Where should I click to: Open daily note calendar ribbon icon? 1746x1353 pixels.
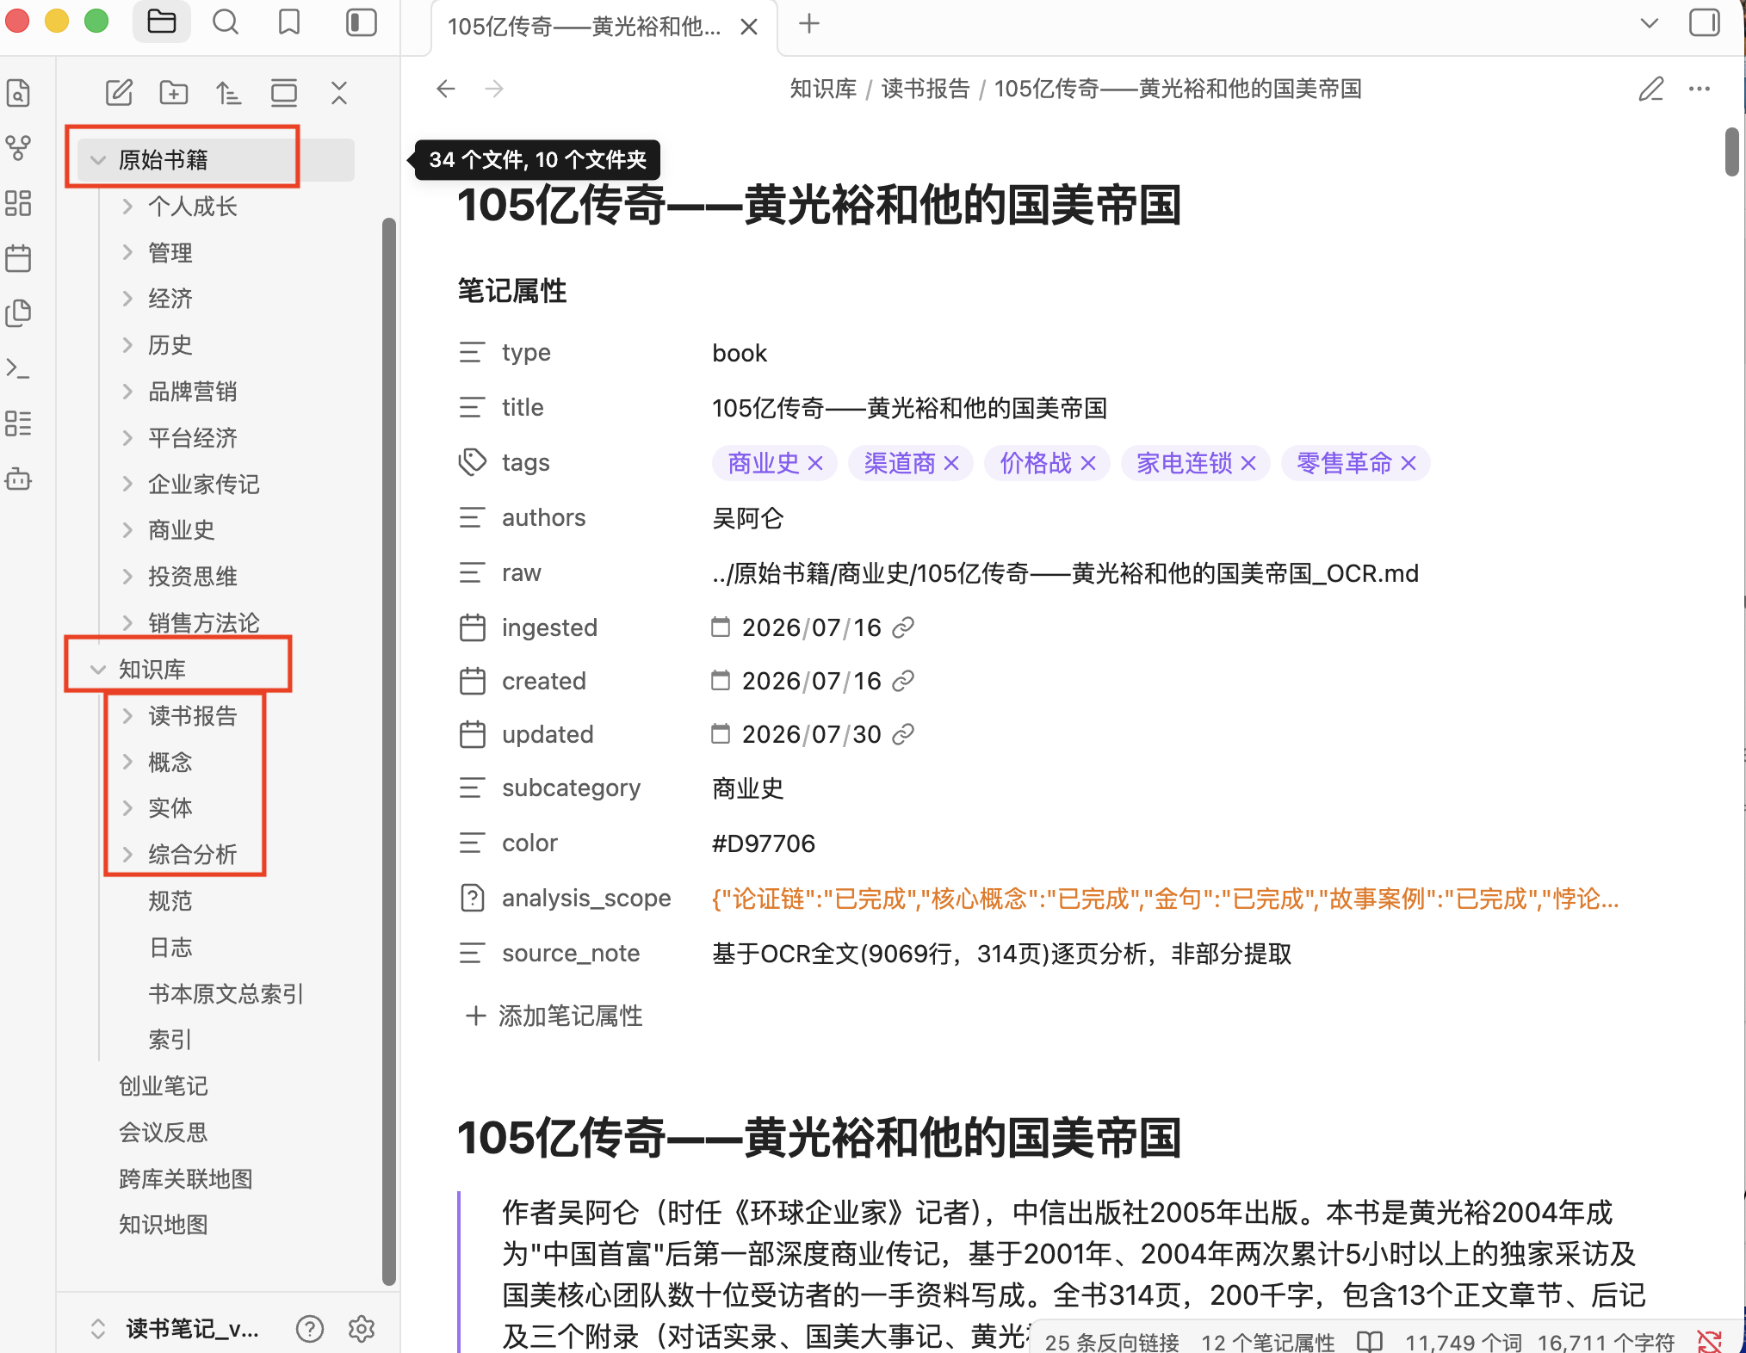pos(18,258)
